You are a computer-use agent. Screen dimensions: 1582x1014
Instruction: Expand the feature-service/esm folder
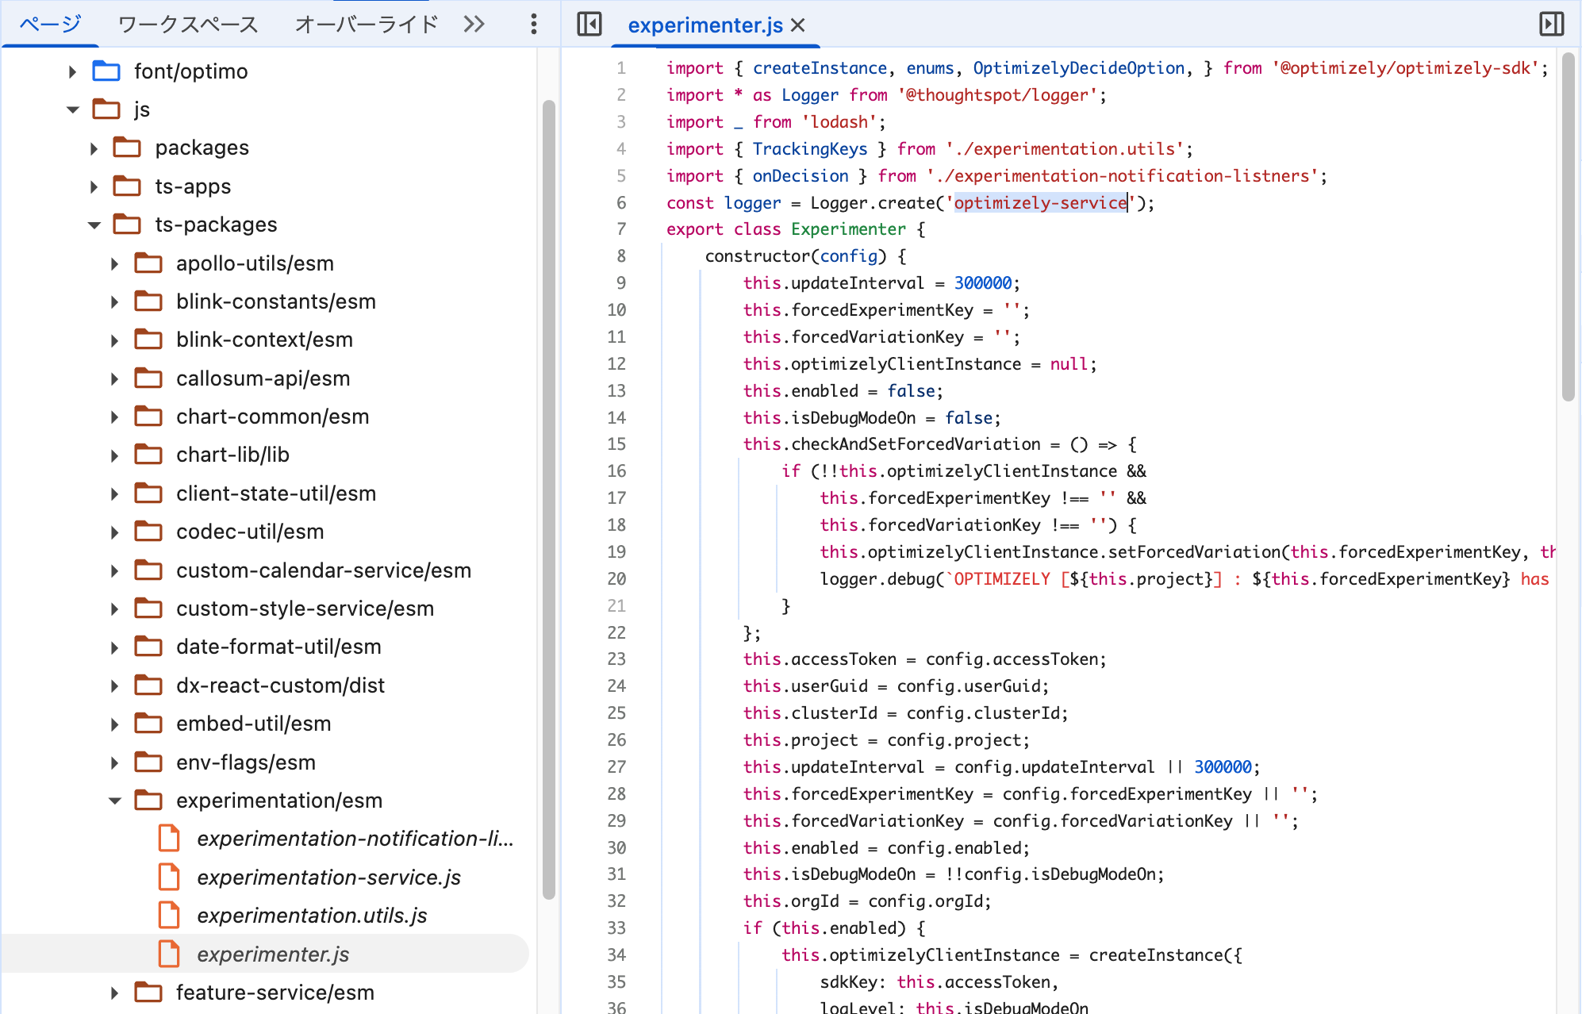tap(115, 993)
